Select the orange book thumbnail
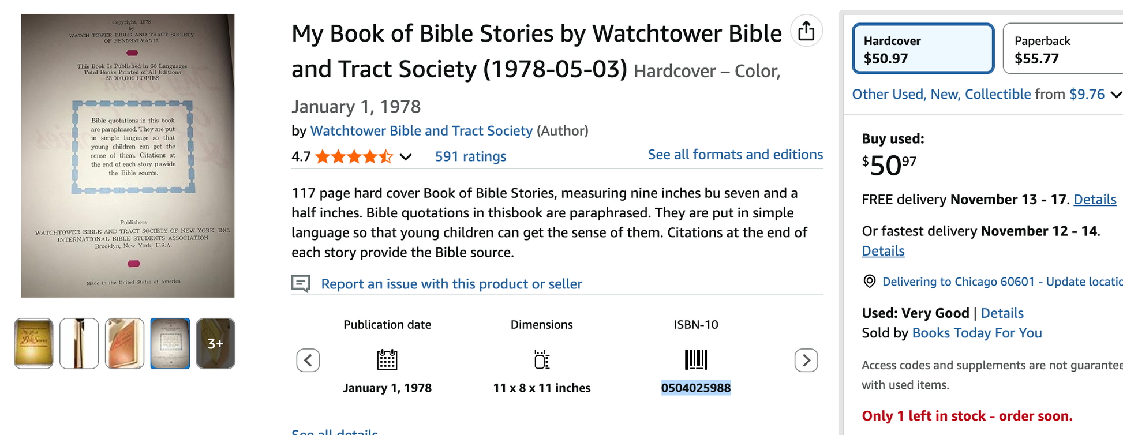The height and width of the screenshot is (435, 1123). point(125,343)
